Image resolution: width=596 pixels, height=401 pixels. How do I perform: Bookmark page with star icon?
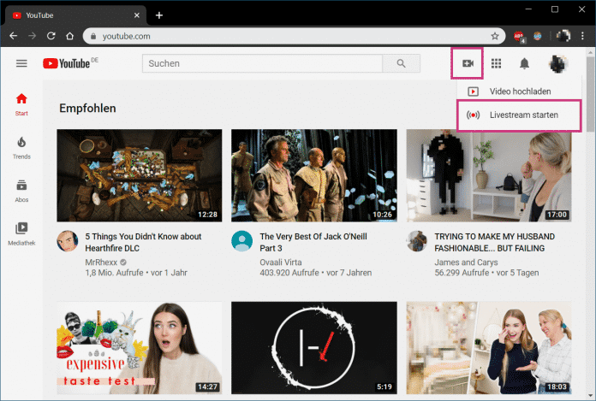click(x=495, y=36)
